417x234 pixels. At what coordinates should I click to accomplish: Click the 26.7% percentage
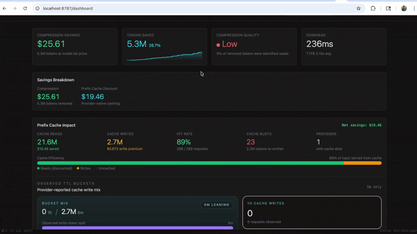pyautogui.click(x=155, y=45)
